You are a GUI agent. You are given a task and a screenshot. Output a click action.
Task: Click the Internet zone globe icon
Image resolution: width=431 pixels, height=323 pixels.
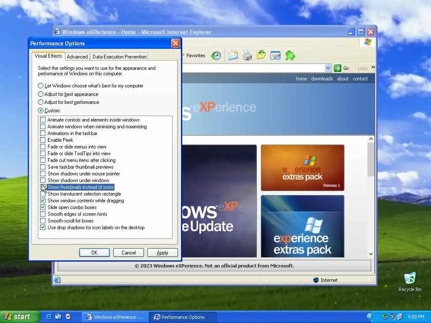coord(316,280)
